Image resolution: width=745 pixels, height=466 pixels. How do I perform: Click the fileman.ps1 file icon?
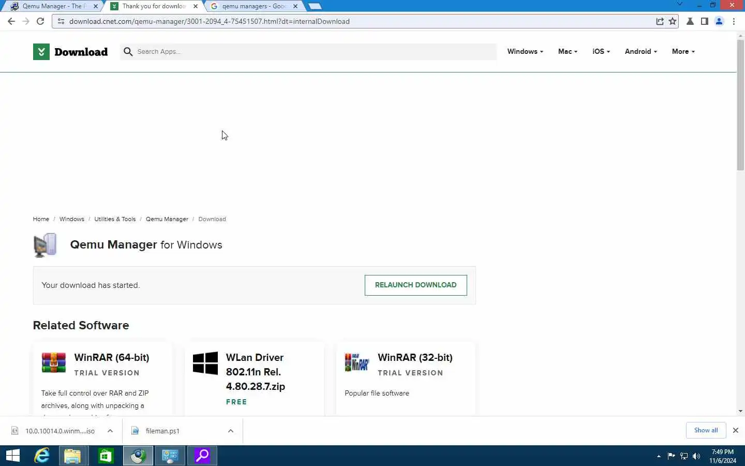(x=135, y=431)
